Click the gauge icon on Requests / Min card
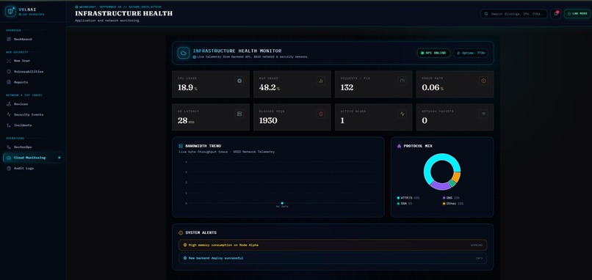 402,81
